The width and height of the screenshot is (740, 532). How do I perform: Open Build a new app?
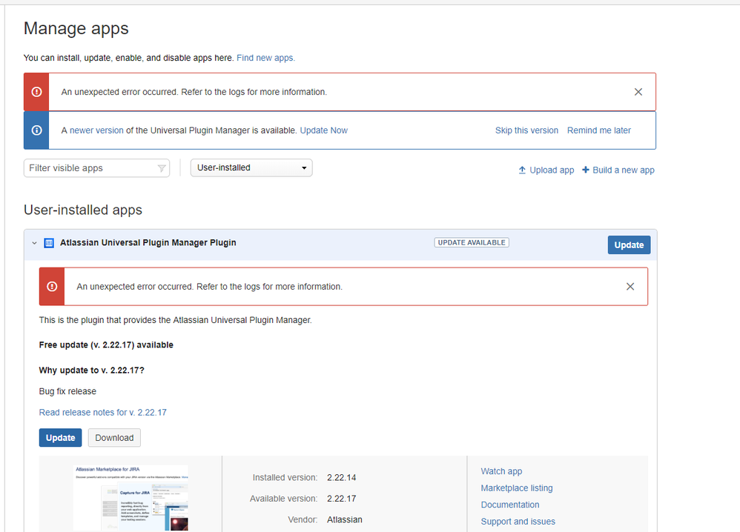tap(624, 170)
